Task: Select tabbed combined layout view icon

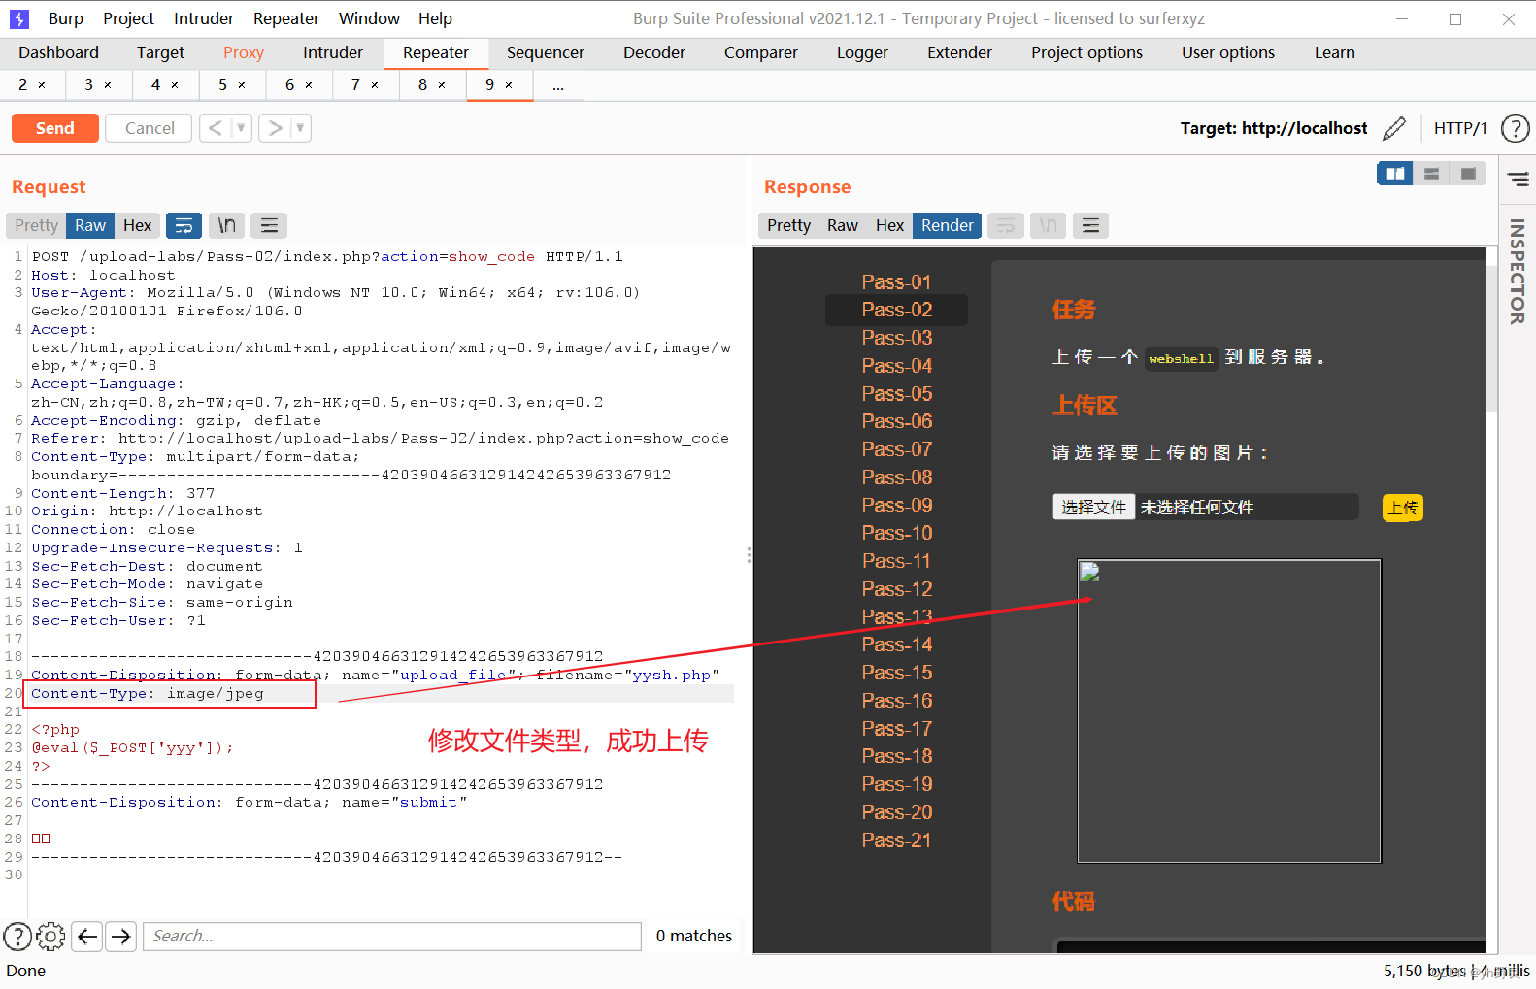Action: pos(1468,174)
